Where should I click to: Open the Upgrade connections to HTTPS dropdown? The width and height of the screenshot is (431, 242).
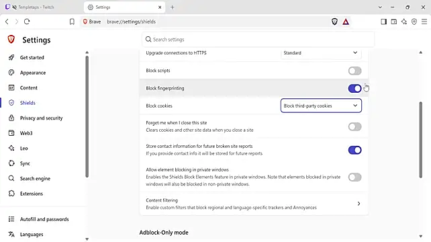coord(321,53)
